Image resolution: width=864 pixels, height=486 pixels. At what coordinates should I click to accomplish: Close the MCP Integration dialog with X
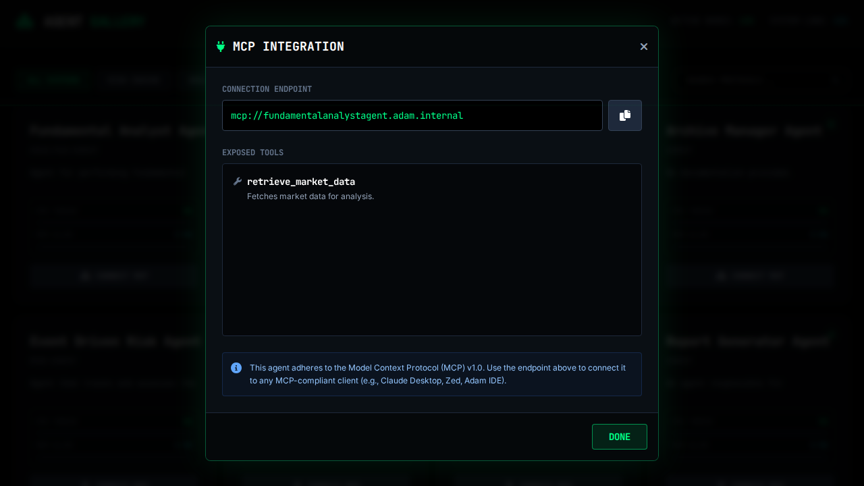pyautogui.click(x=644, y=47)
